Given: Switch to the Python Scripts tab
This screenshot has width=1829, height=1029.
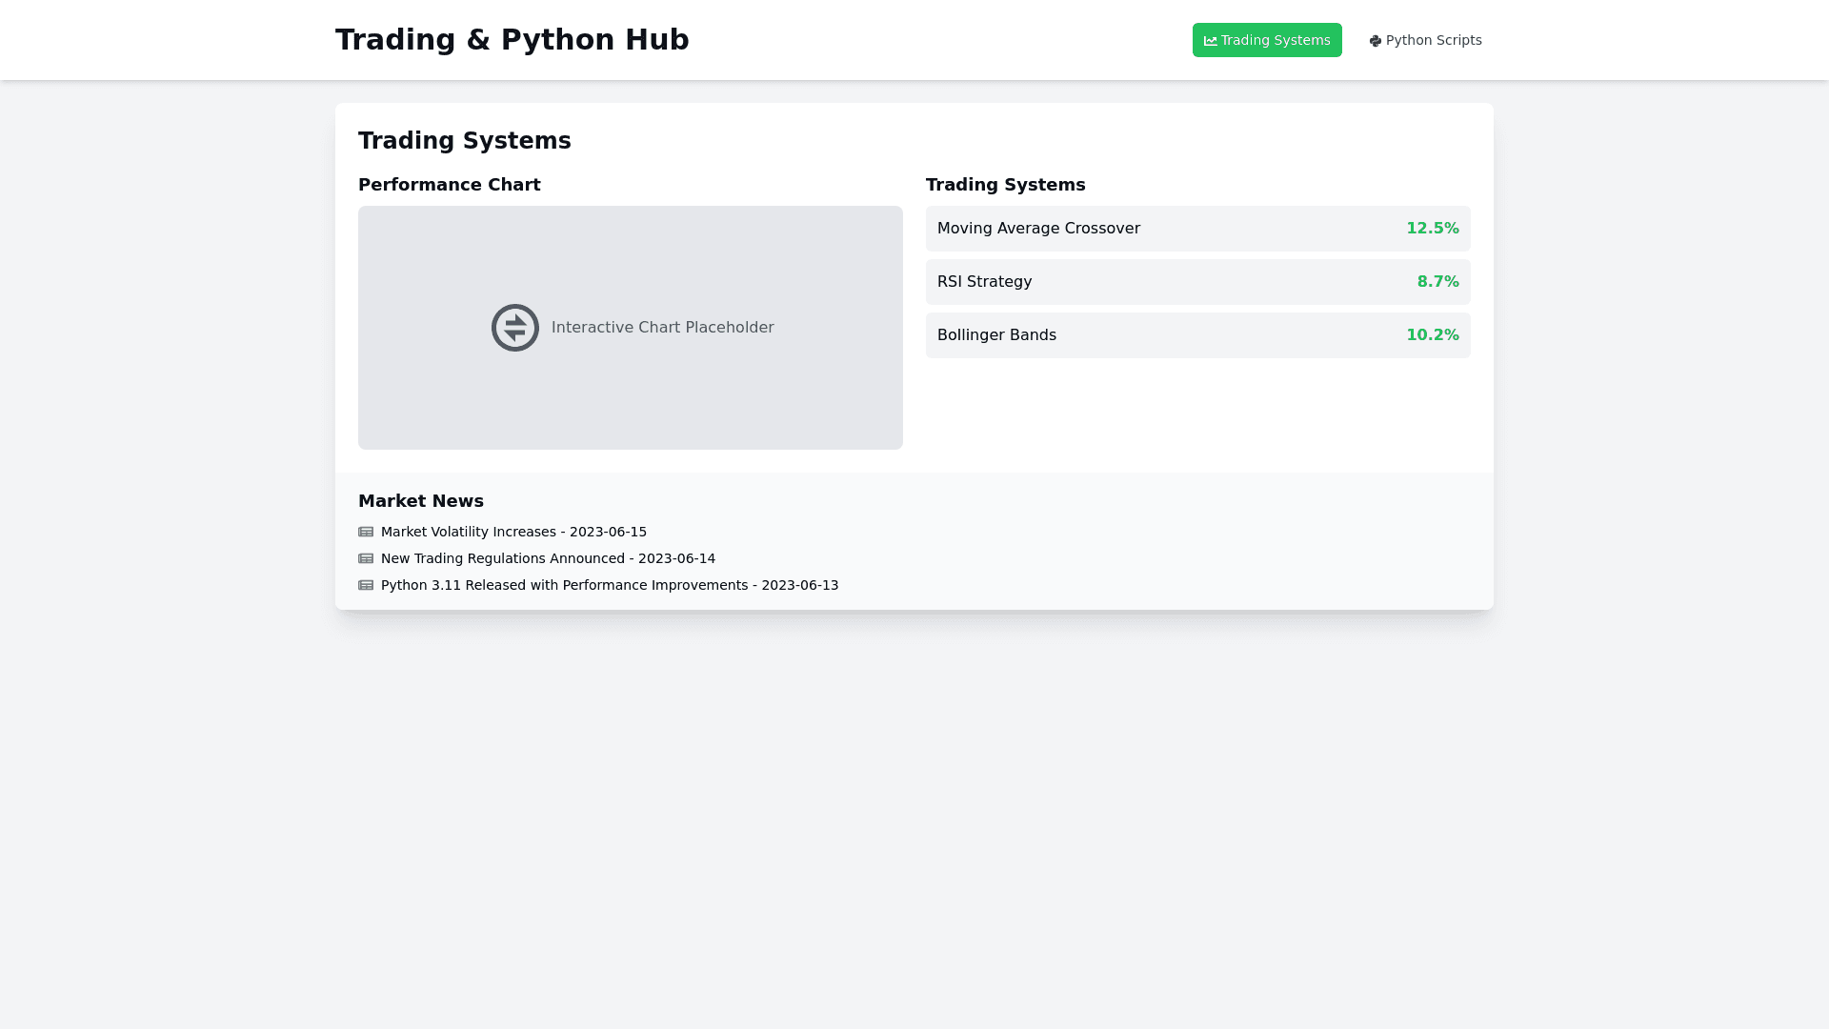Looking at the screenshot, I should pos(1425,40).
